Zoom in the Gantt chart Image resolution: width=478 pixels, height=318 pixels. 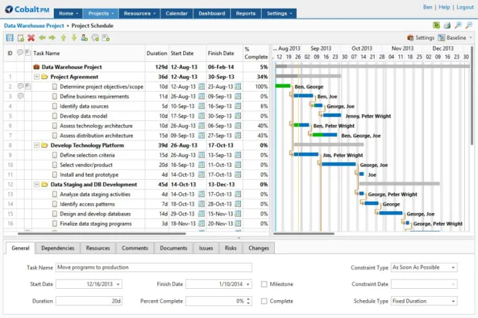click(458, 25)
